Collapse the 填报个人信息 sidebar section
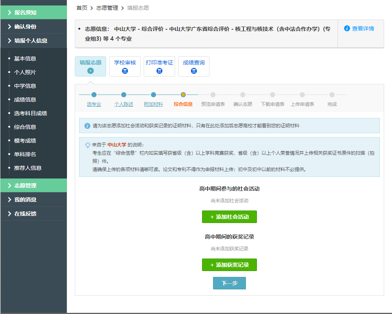 34,40
